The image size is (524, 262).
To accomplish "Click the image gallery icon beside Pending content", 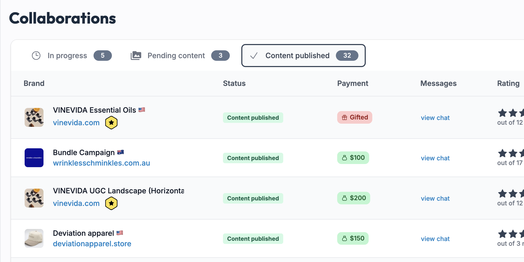I will (x=136, y=56).
